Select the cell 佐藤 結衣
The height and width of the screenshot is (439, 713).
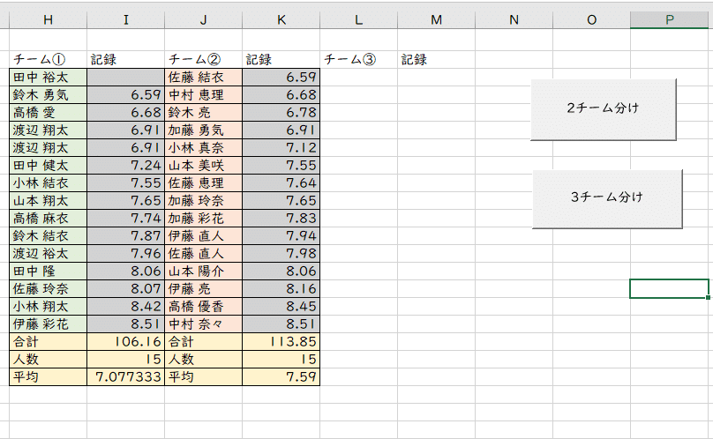click(x=203, y=78)
